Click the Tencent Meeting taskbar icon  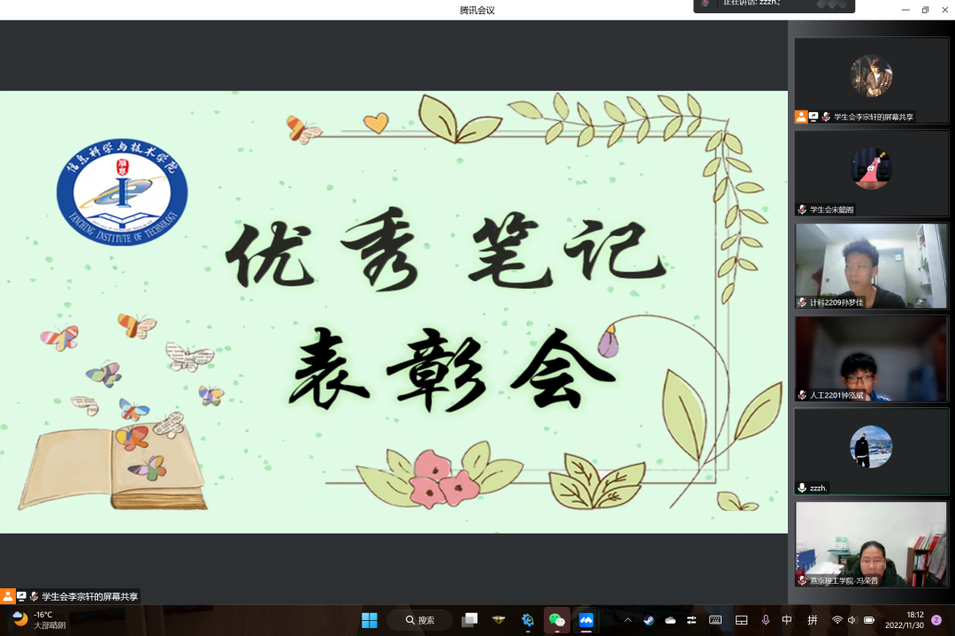585,620
